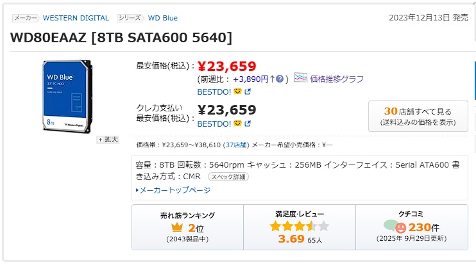
Task: Click the star rating icons
Action: 299,226
